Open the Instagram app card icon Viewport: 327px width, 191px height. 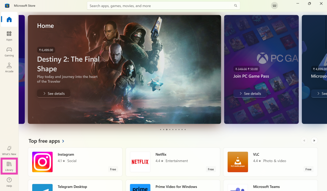pos(42,162)
